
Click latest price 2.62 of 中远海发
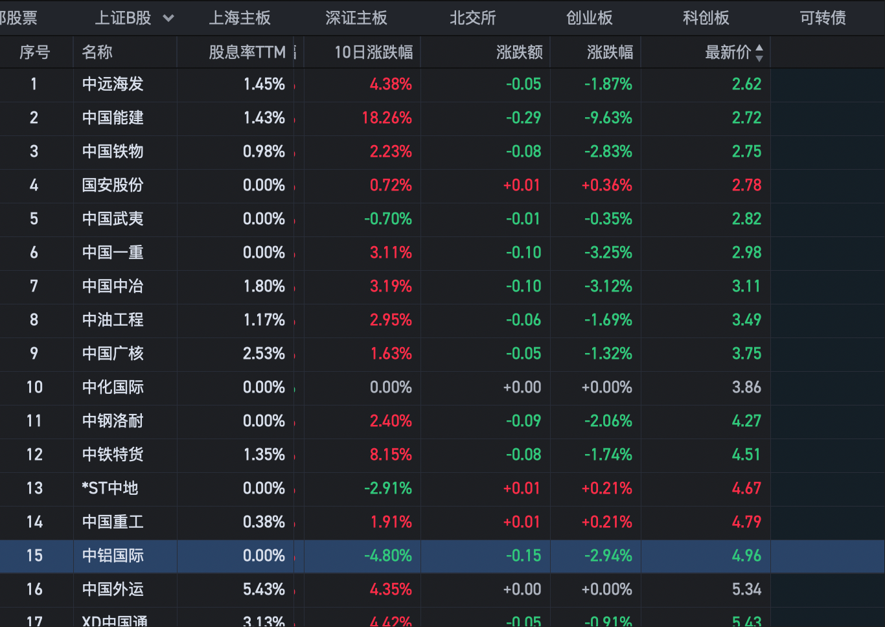pyautogui.click(x=746, y=84)
